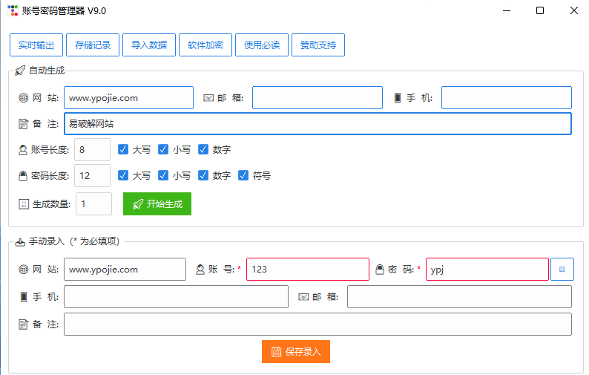
Task: Click the lock icon beside 密码长度
Action: tap(23, 176)
